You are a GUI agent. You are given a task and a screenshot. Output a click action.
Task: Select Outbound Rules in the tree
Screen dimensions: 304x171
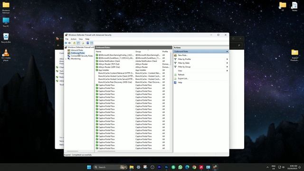(x=77, y=53)
